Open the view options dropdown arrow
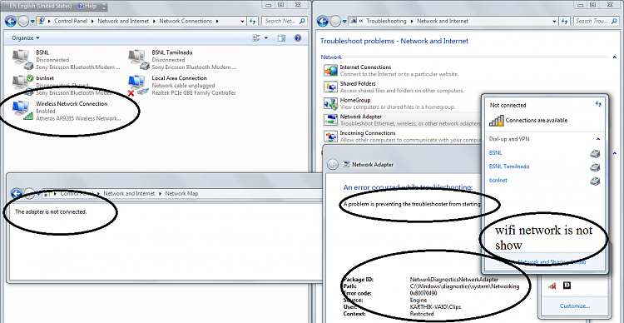The image size is (624, 323). click(266, 37)
